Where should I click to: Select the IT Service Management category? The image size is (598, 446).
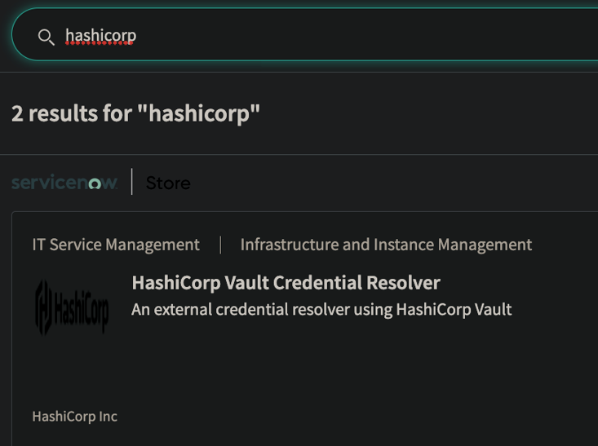(116, 245)
